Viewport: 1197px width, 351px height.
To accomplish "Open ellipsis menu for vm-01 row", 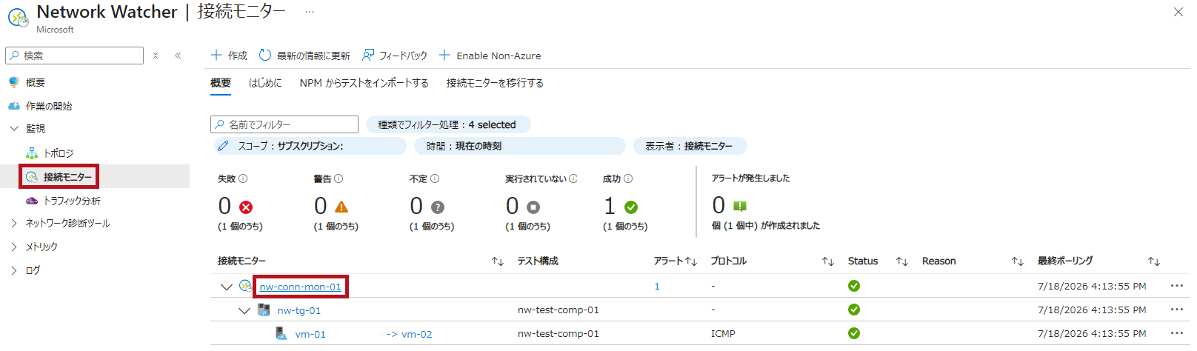I will (1177, 333).
